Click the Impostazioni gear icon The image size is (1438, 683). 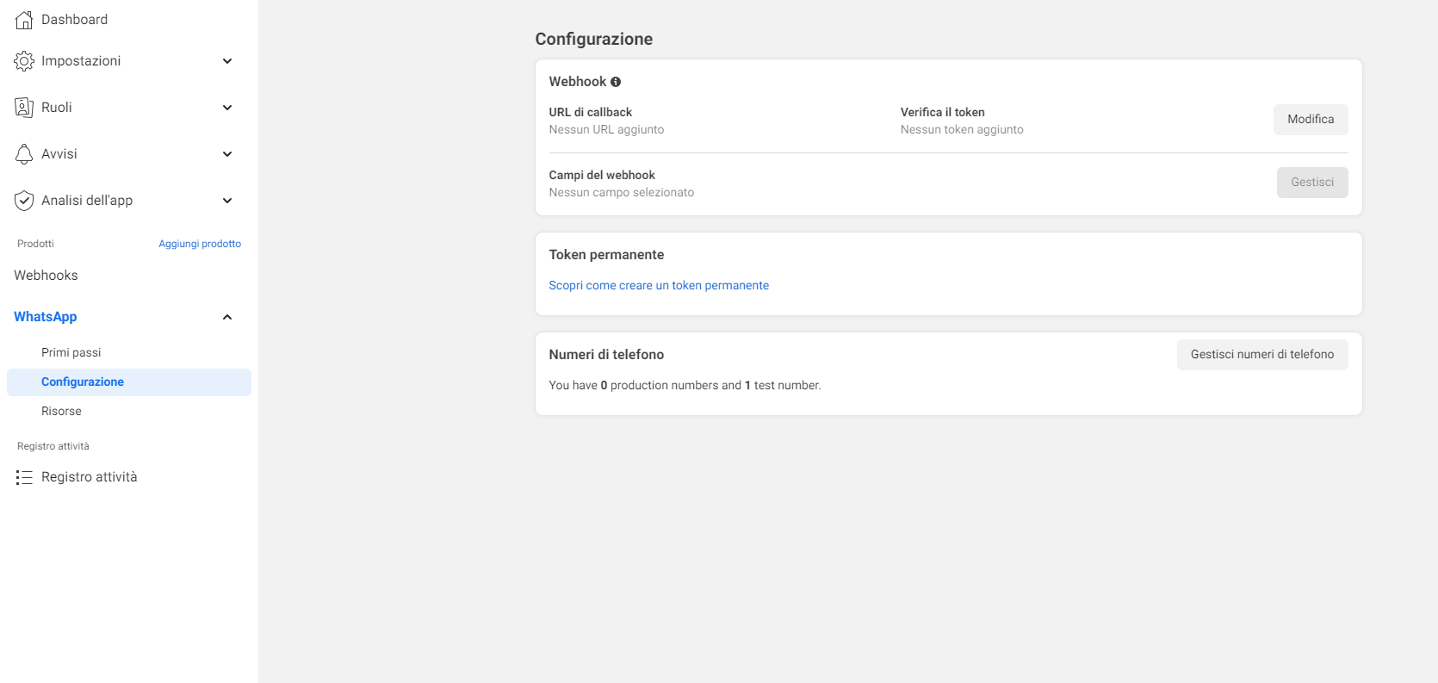(24, 61)
